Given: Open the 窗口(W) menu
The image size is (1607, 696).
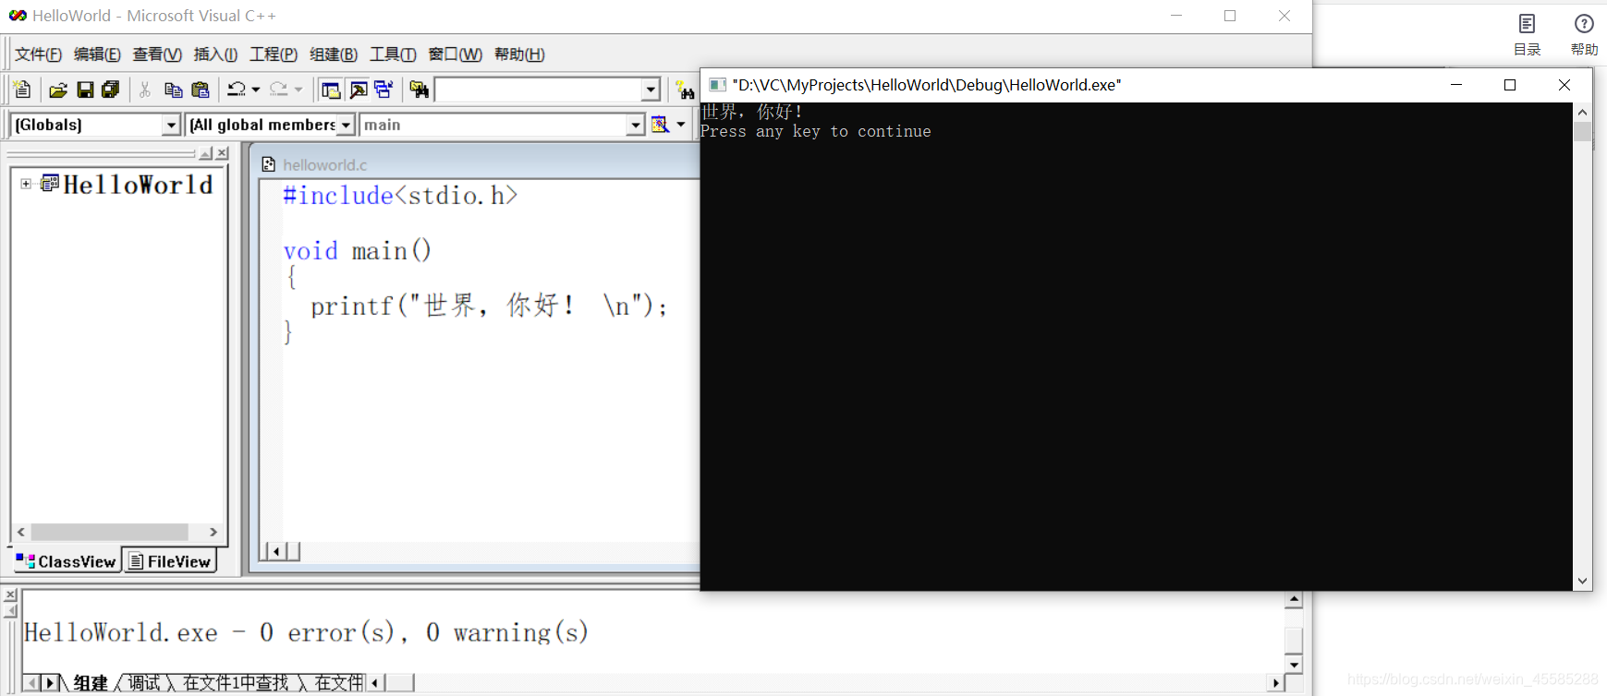Looking at the screenshot, I should click(455, 54).
